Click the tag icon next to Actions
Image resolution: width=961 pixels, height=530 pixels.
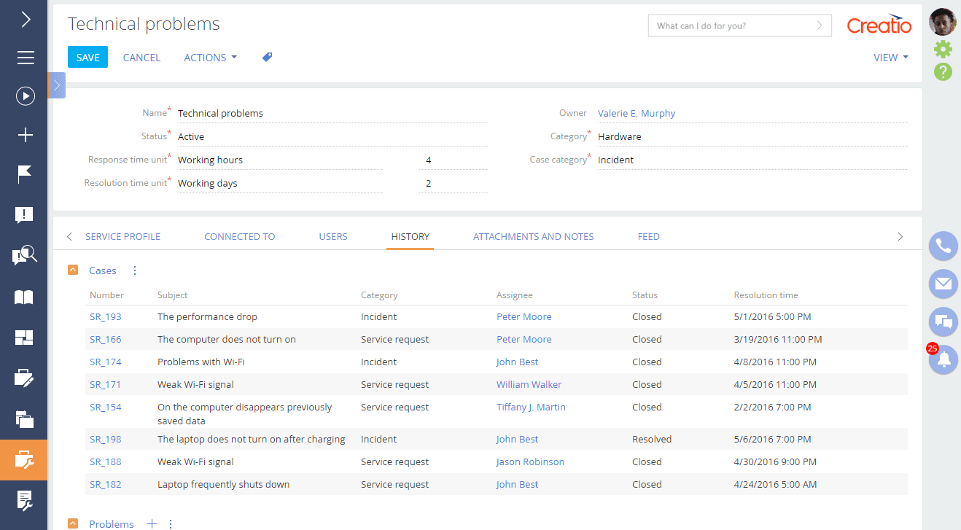pyautogui.click(x=268, y=57)
